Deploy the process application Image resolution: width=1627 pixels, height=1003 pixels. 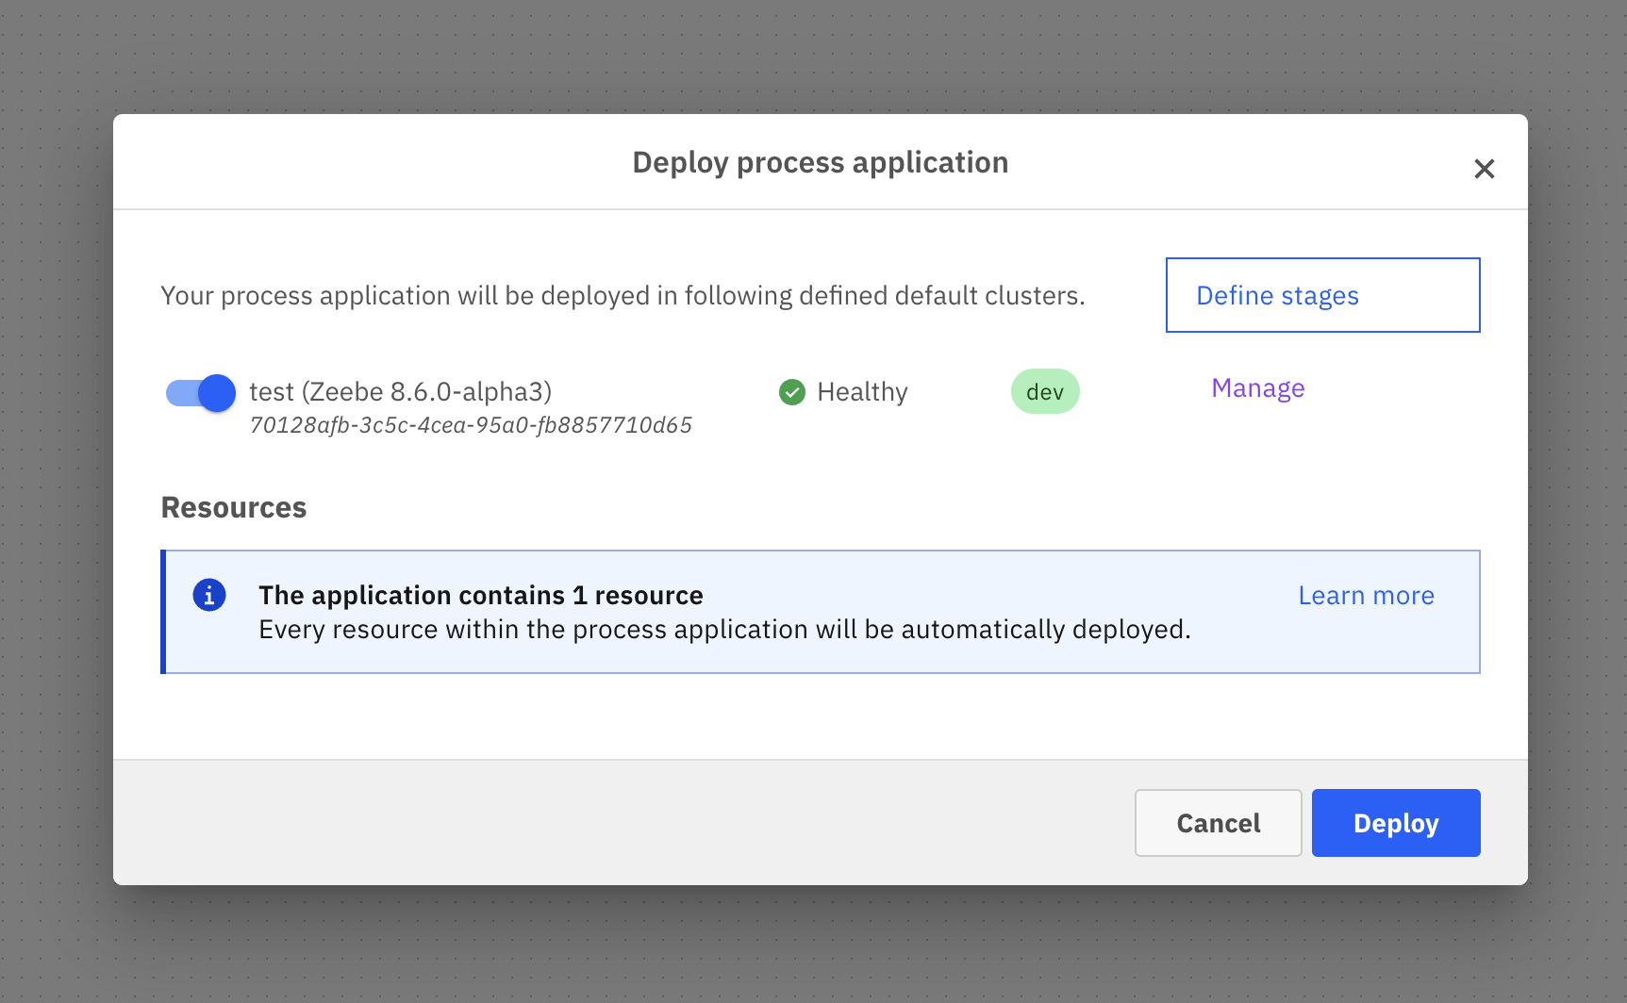[x=1396, y=823]
